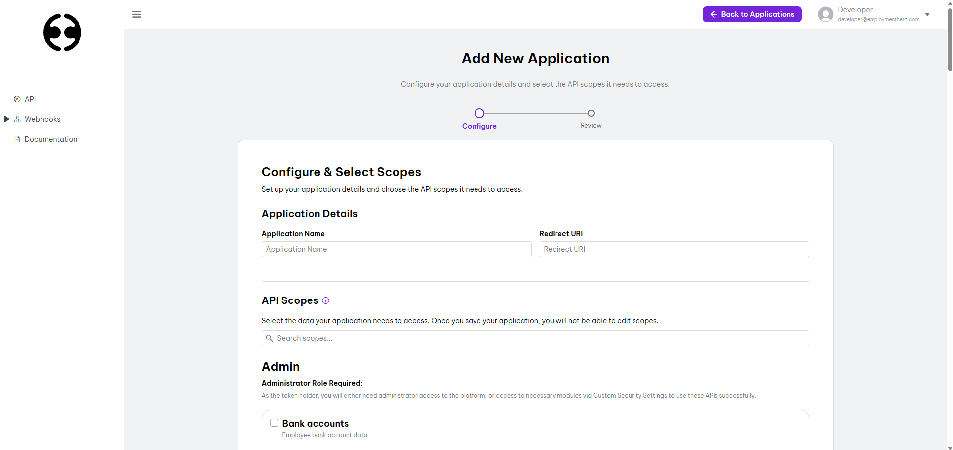This screenshot has width=953, height=450.
Task: Select Documentation in the sidebar menu
Action: tap(50, 139)
